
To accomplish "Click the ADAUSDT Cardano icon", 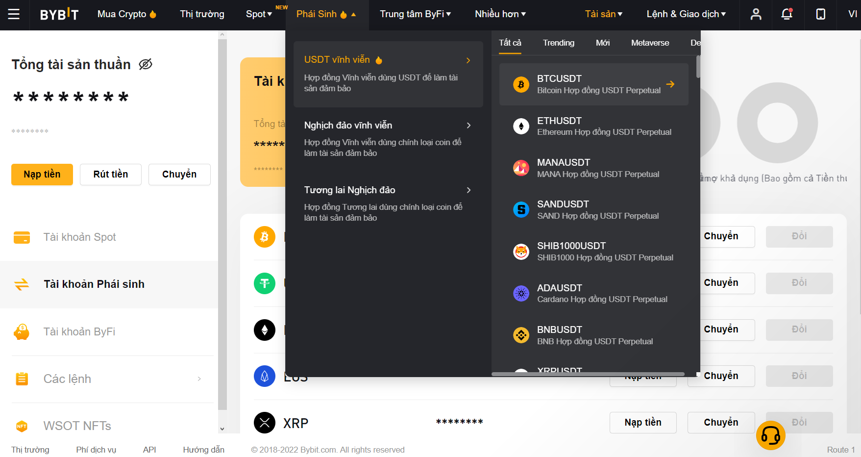I will pos(521,293).
